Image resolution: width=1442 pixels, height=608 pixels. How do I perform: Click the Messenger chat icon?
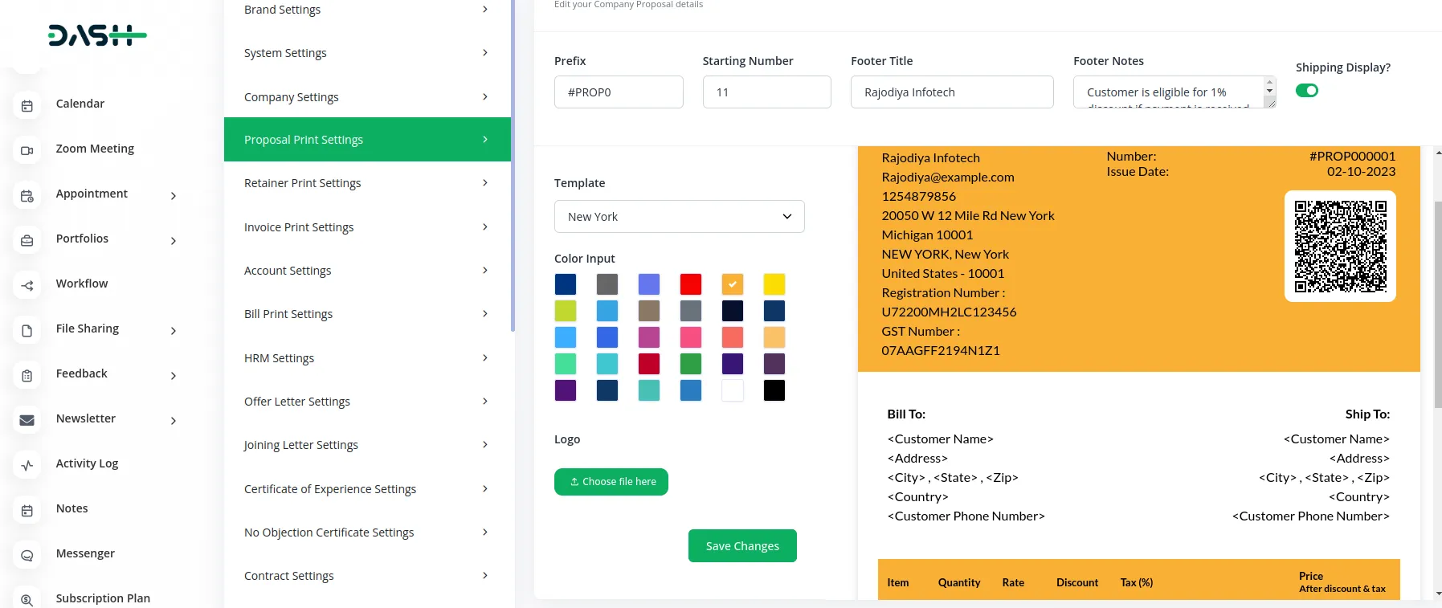point(27,555)
